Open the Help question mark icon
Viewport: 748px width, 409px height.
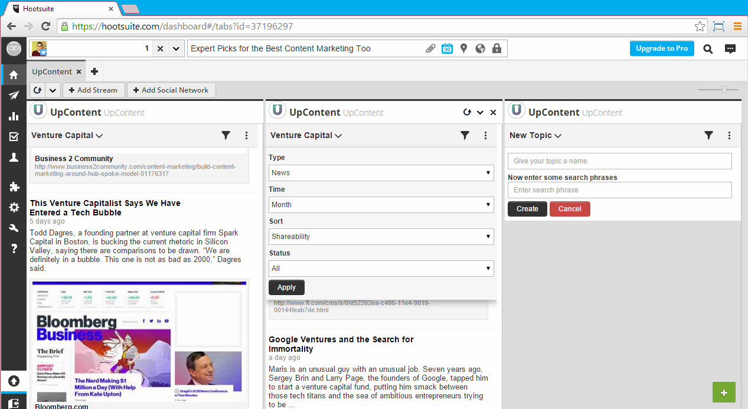(14, 249)
